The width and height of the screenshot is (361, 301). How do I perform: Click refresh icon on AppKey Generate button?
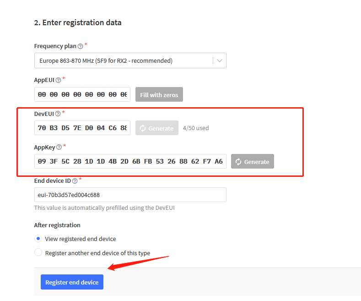tap(238, 162)
